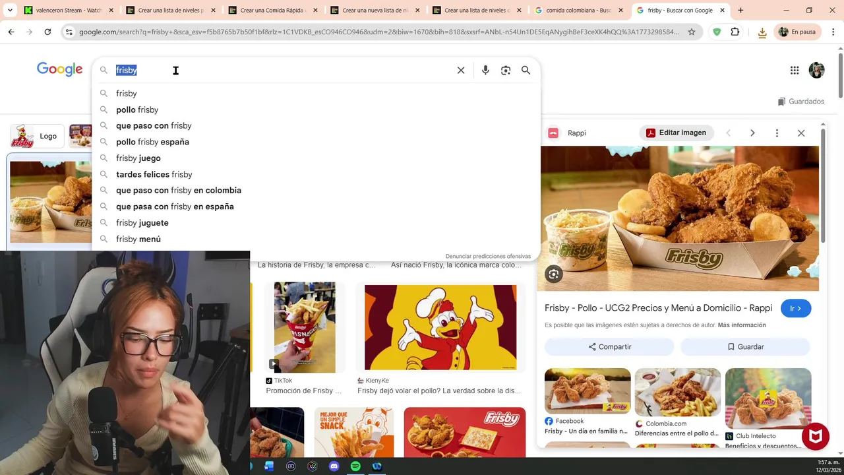The image size is (844, 475).
Task: Click in the frisby search input field
Action: click(284, 70)
